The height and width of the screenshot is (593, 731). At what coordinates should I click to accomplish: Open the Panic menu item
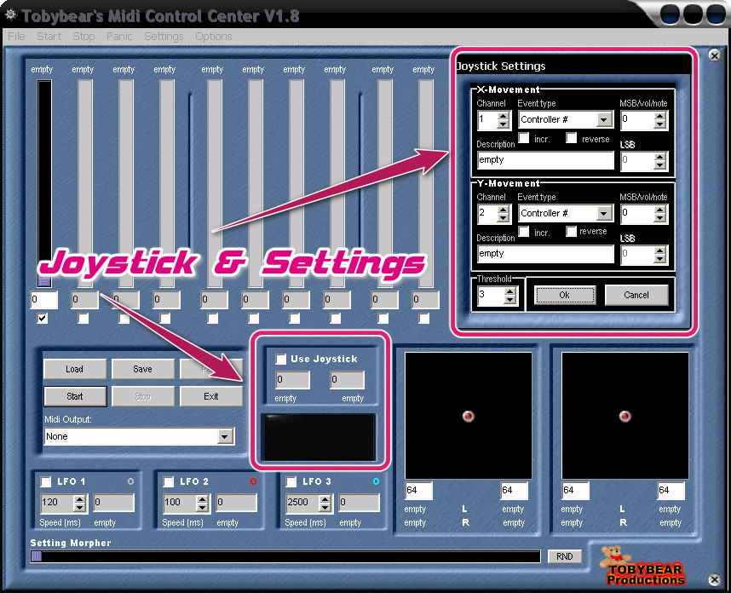pyautogui.click(x=119, y=37)
